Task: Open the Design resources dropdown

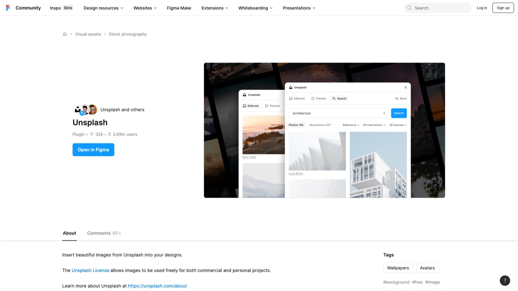Action: (103, 8)
